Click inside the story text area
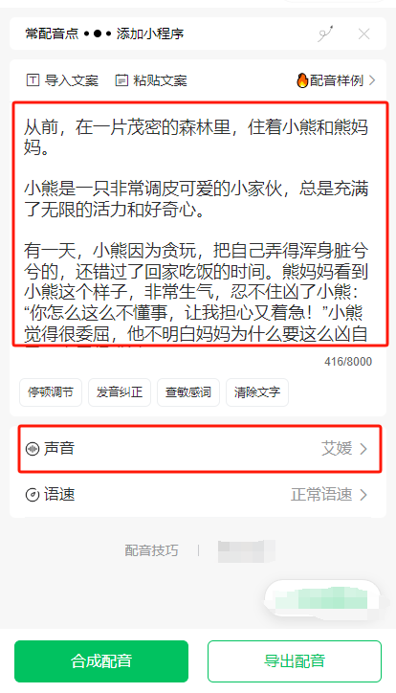Screen dimensions: 396x693 [x=201, y=224]
